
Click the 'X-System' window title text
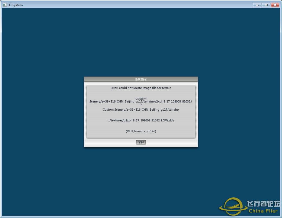tap(15, 5)
